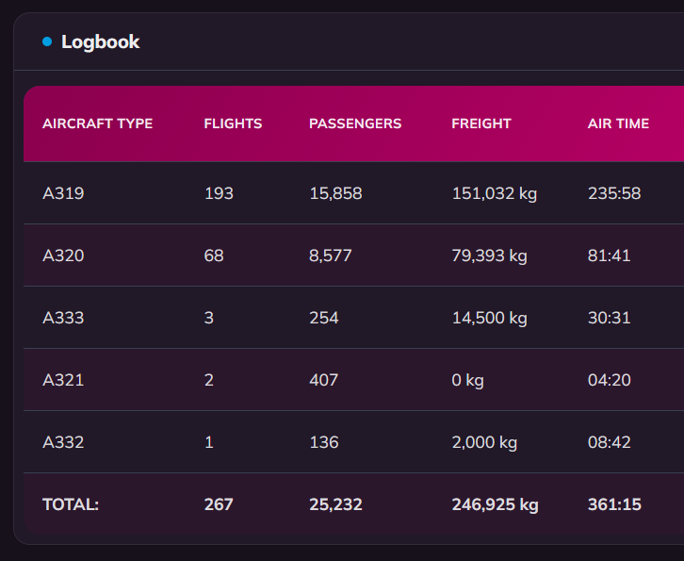This screenshot has width=684, height=561.
Task: Select the A320 aircraft row
Action: point(354,256)
